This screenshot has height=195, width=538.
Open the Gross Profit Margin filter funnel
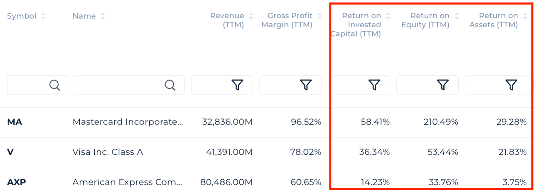click(306, 85)
